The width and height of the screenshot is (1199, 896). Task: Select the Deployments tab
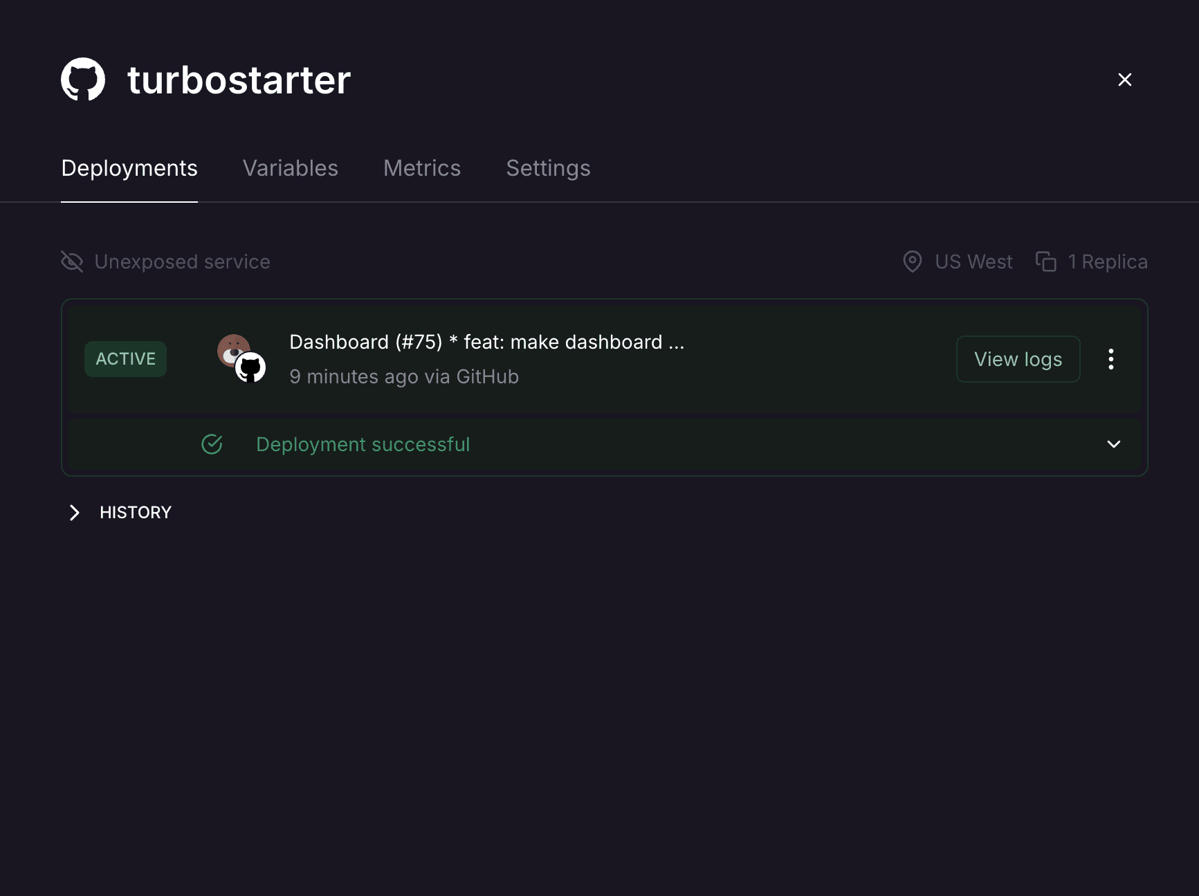pos(129,168)
